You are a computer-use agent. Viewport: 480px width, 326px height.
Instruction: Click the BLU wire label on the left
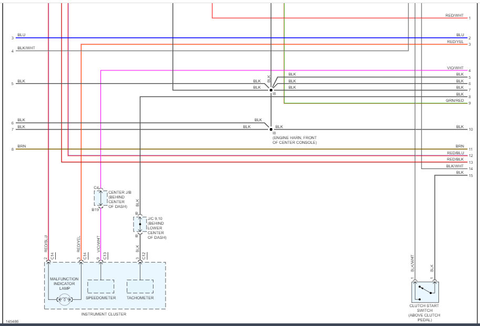coord(21,35)
